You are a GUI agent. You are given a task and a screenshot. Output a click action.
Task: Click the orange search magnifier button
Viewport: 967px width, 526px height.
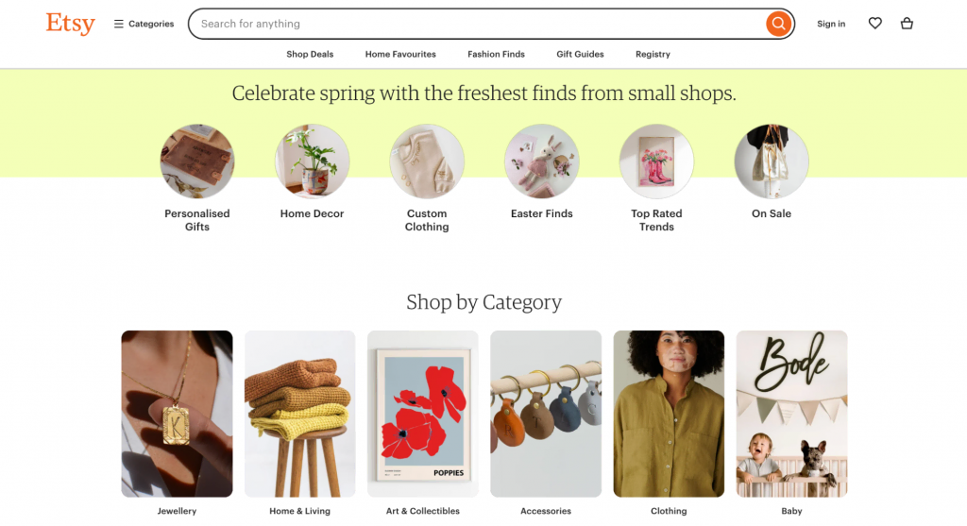pos(778,24)
